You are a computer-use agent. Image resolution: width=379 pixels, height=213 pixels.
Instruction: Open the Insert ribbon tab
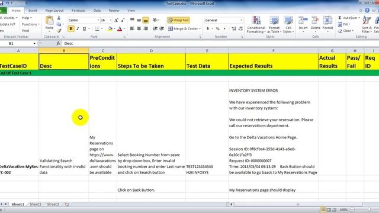coord(33,11)
